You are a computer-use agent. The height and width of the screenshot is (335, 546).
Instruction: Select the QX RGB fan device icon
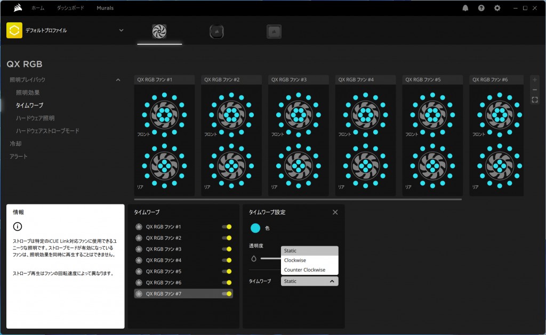pos(159,31)
